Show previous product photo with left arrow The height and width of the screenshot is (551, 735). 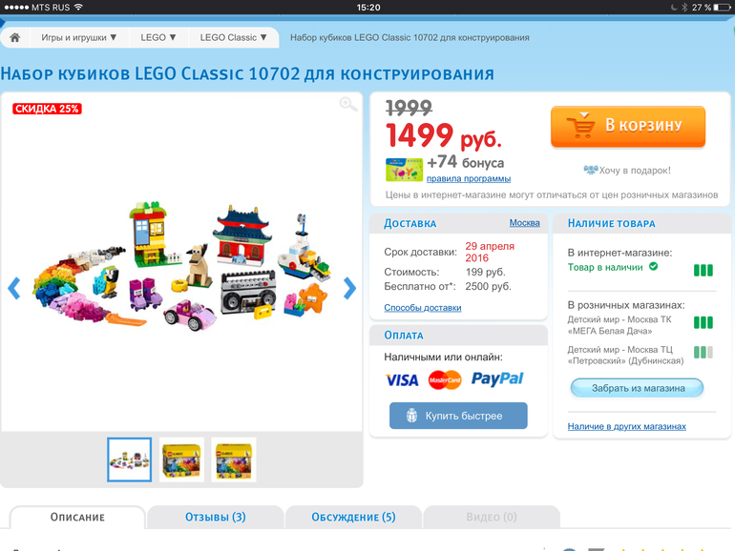pyautogui.click(x=14, y=288)
